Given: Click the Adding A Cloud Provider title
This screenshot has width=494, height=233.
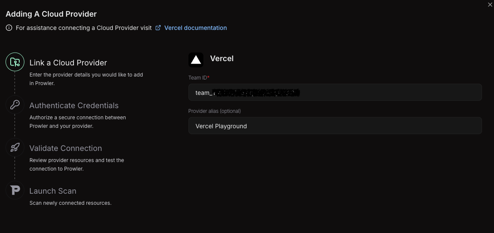Looking at the screenshot, I should point(51,14).
